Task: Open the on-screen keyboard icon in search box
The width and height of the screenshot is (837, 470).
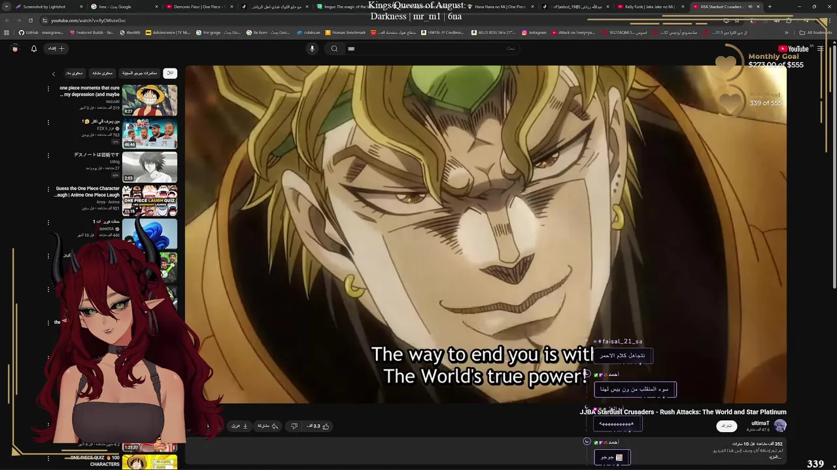Action: pyautogui.click(x=351, y=48)
